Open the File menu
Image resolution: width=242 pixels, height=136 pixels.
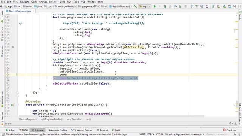(x=3, y=2)
